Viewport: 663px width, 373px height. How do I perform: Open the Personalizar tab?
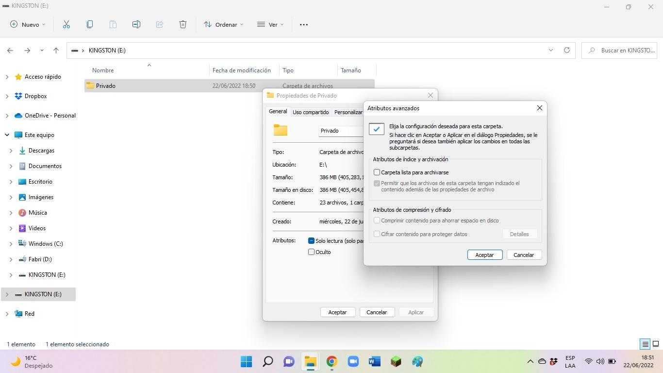click(348, 112)
